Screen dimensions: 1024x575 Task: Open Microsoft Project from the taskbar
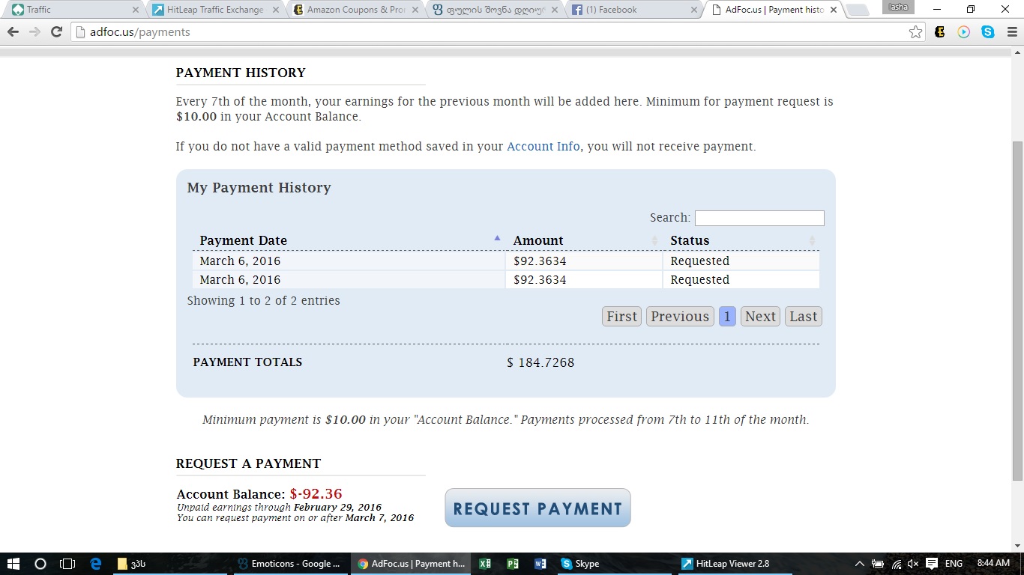click(513, 564)
